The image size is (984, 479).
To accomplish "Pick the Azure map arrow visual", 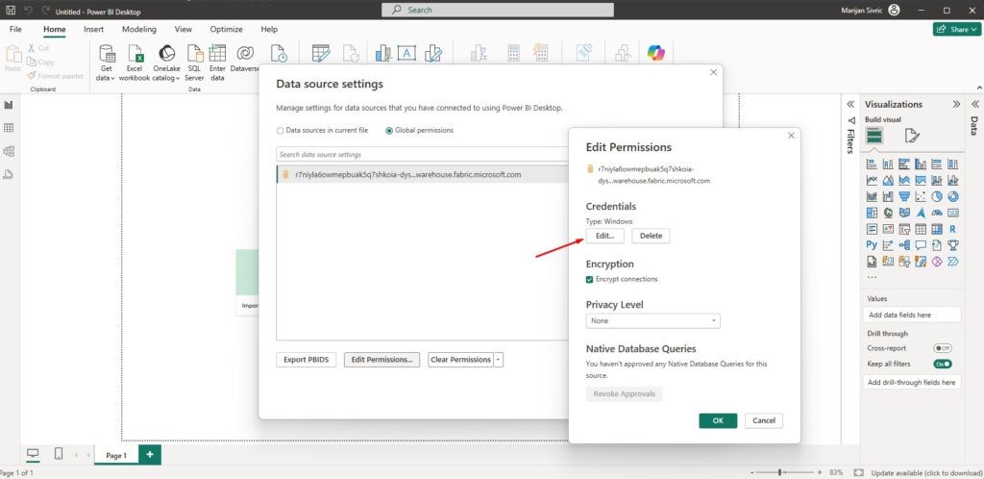I will pyautogui.click(x=921, y=213).
